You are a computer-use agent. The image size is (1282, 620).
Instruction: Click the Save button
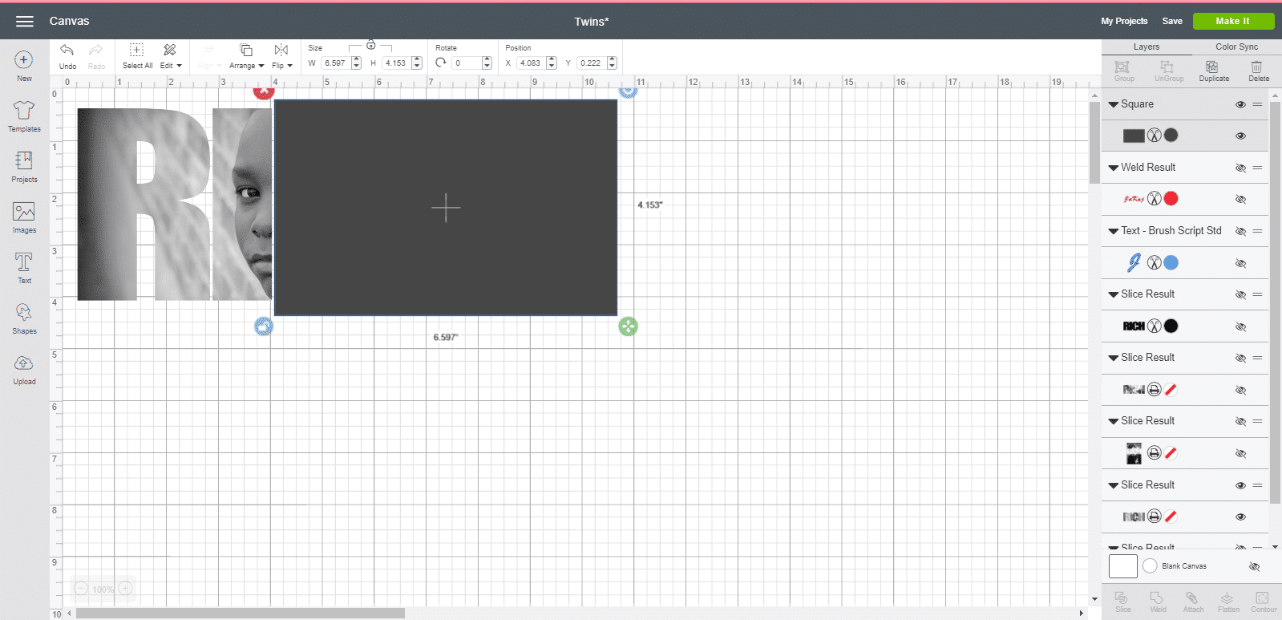point(1172,21)
